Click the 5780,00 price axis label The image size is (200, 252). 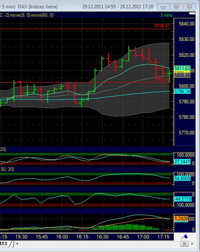186,117
